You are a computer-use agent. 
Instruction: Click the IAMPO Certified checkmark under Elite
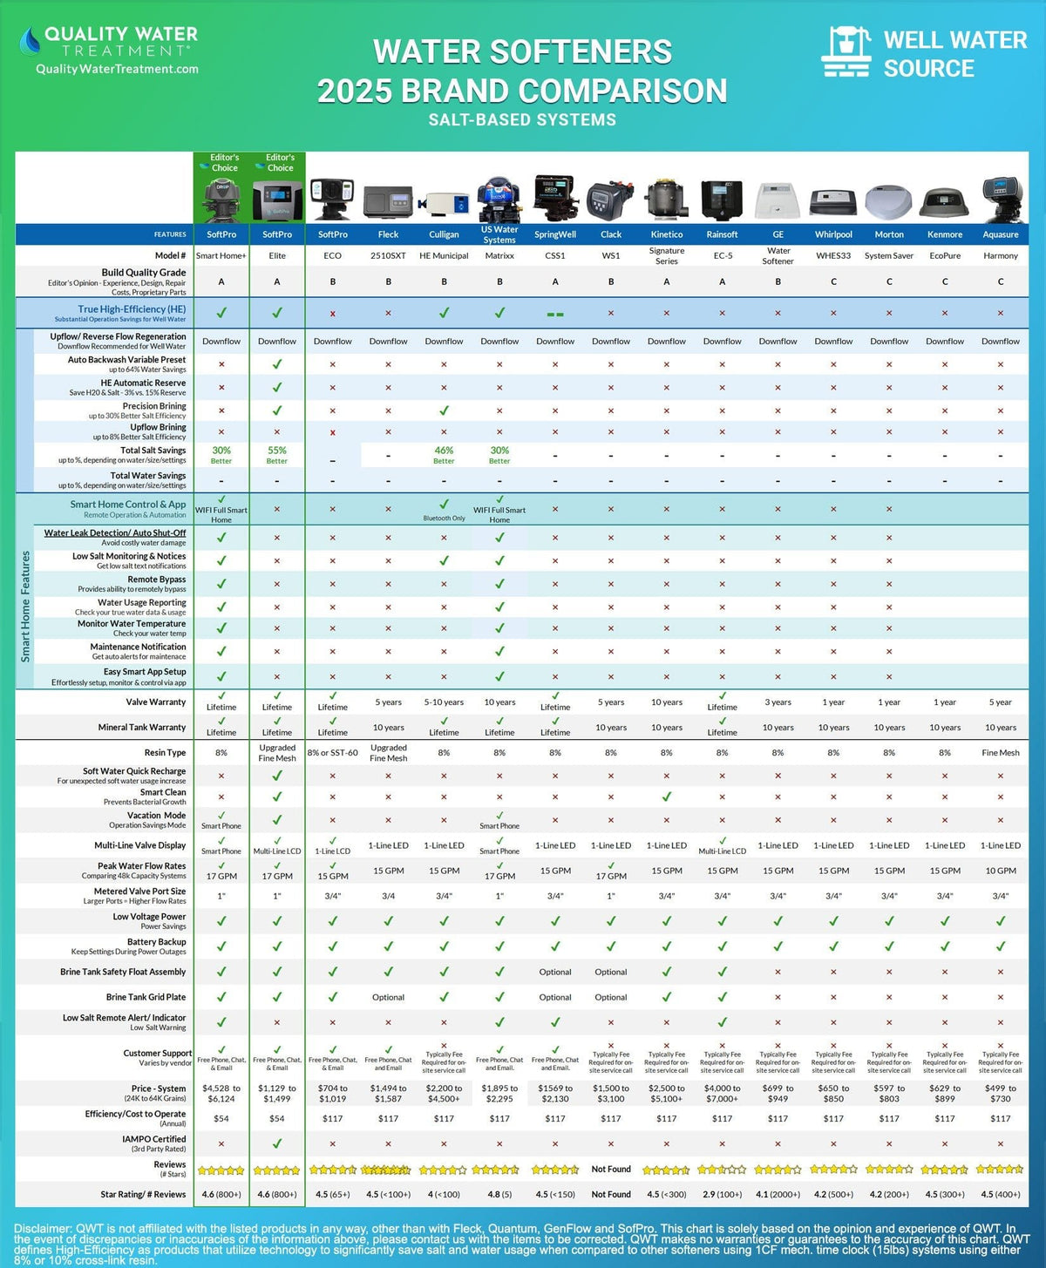277,1143
